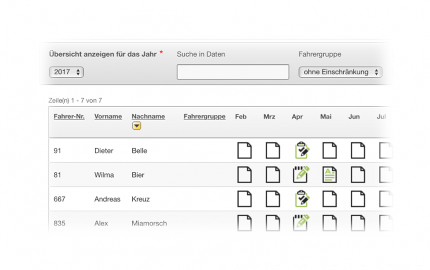Sort table by Nachname column header
Image resolution: width=430 pixels, height=270 pixels.
(148, 116)
